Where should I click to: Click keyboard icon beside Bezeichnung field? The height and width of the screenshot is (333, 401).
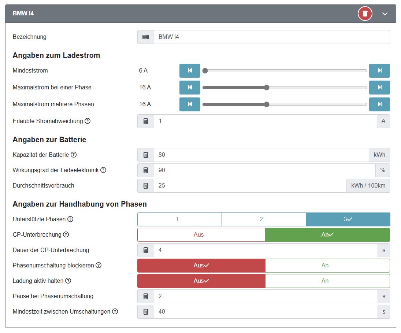pos(146,37)
